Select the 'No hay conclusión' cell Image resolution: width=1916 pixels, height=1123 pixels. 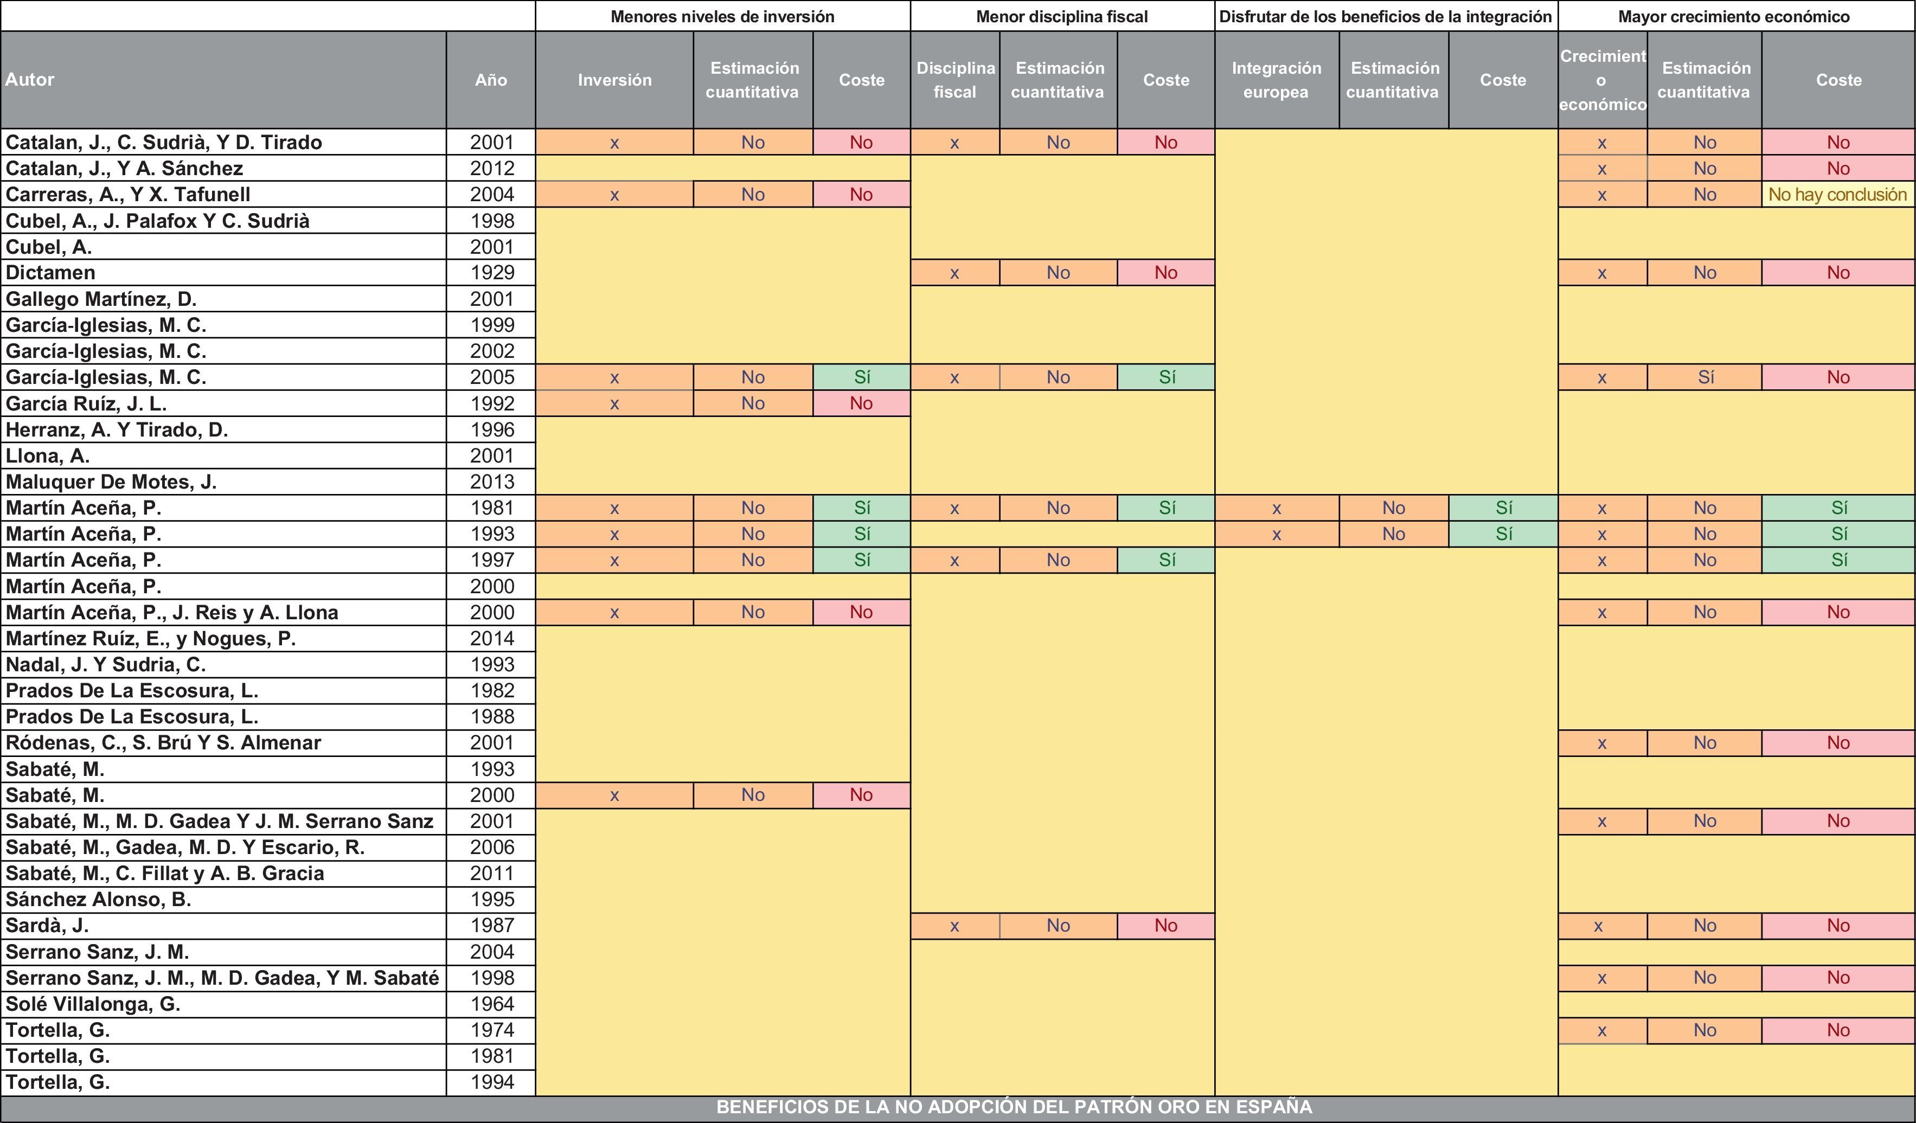(1838, 195)
